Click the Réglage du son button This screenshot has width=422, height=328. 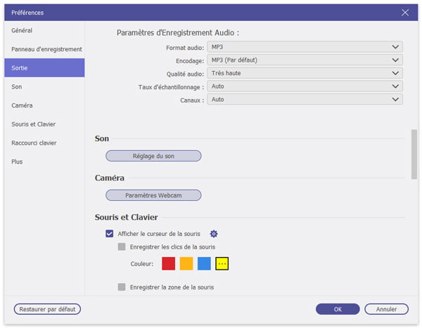153,156
